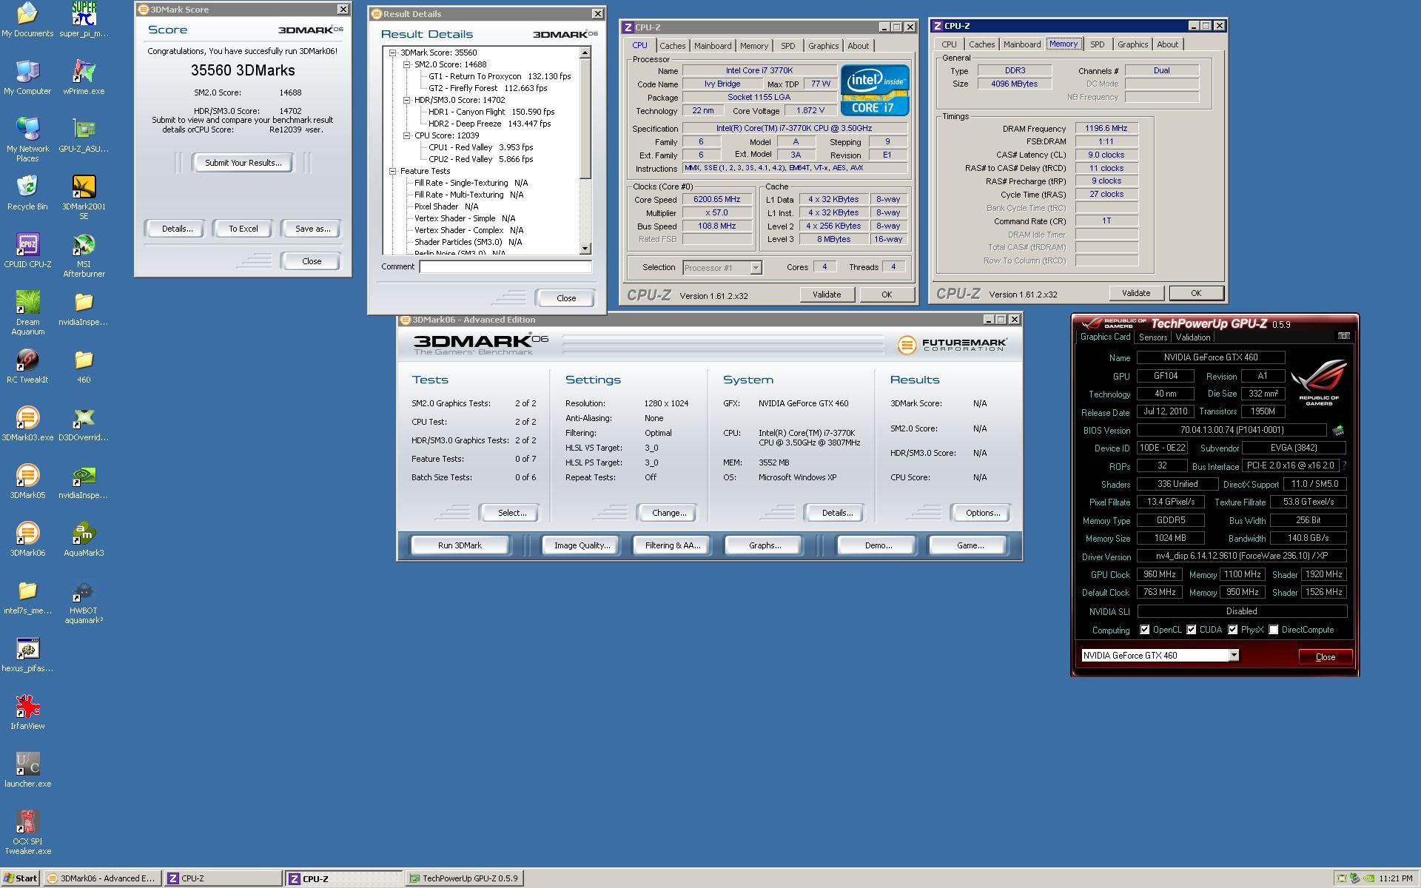Open Image Quality settings button

point(582,545)
